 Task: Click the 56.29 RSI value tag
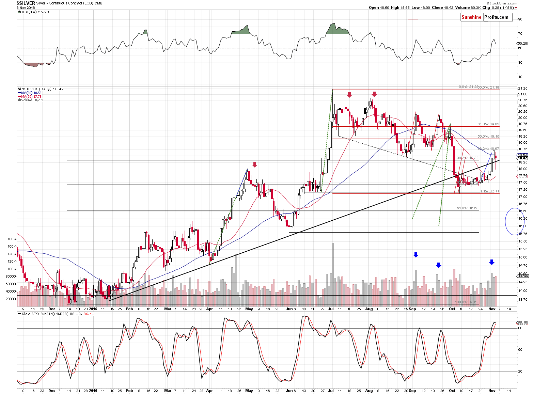522,44
